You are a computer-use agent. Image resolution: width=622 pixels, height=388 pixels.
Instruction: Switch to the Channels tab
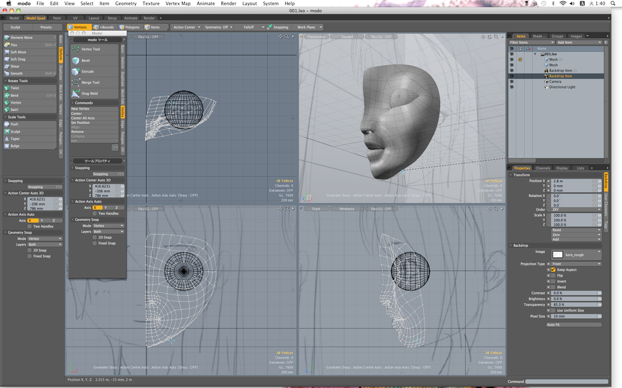pyautogui.click(x=543, y=168)
